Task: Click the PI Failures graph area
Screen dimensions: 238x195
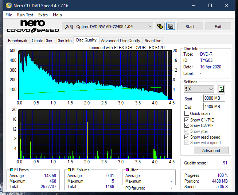Action: coord(95,134)
